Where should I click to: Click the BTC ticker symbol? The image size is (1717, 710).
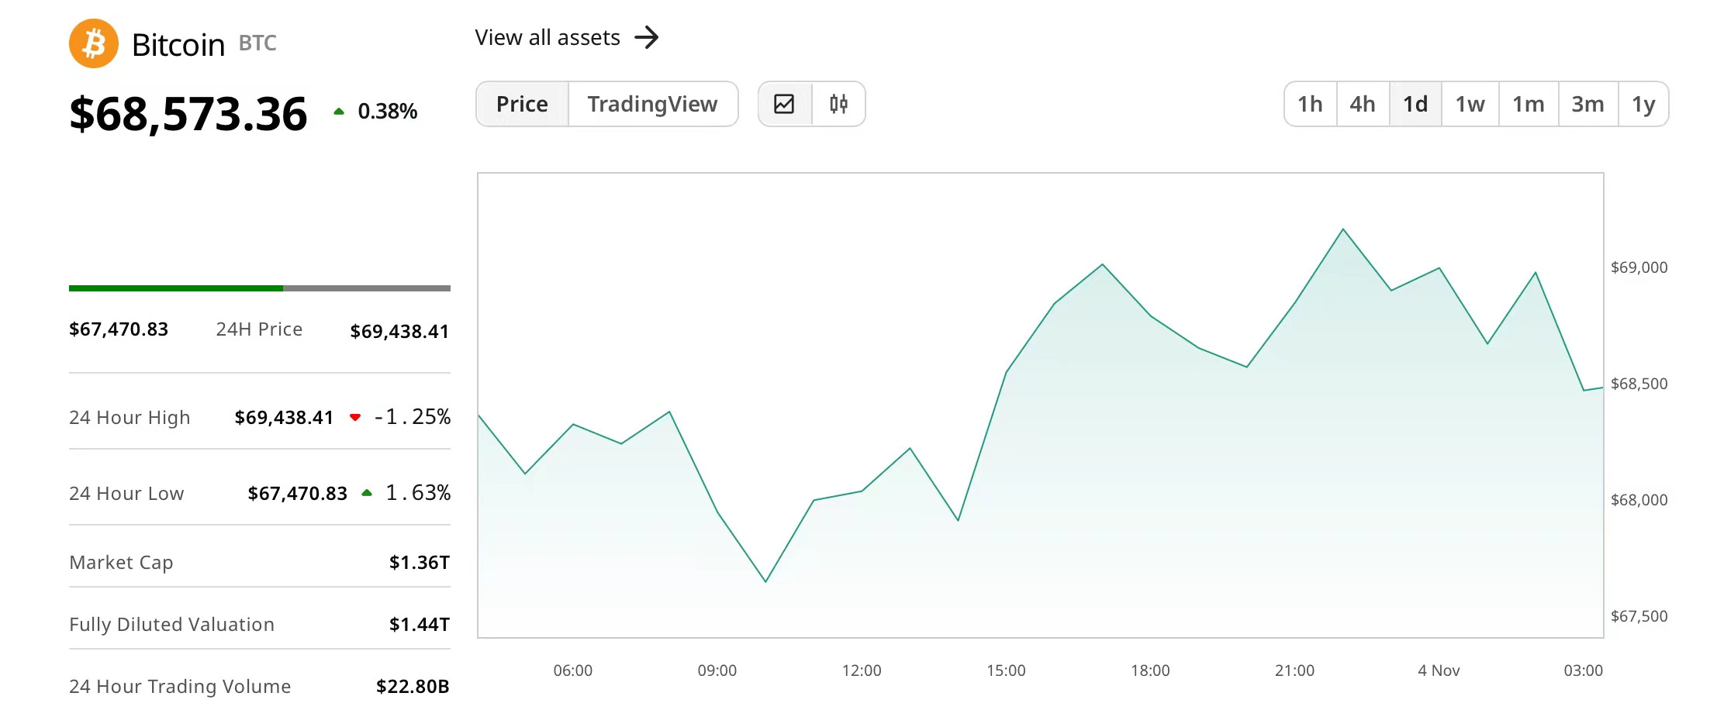tap(257, 43)
